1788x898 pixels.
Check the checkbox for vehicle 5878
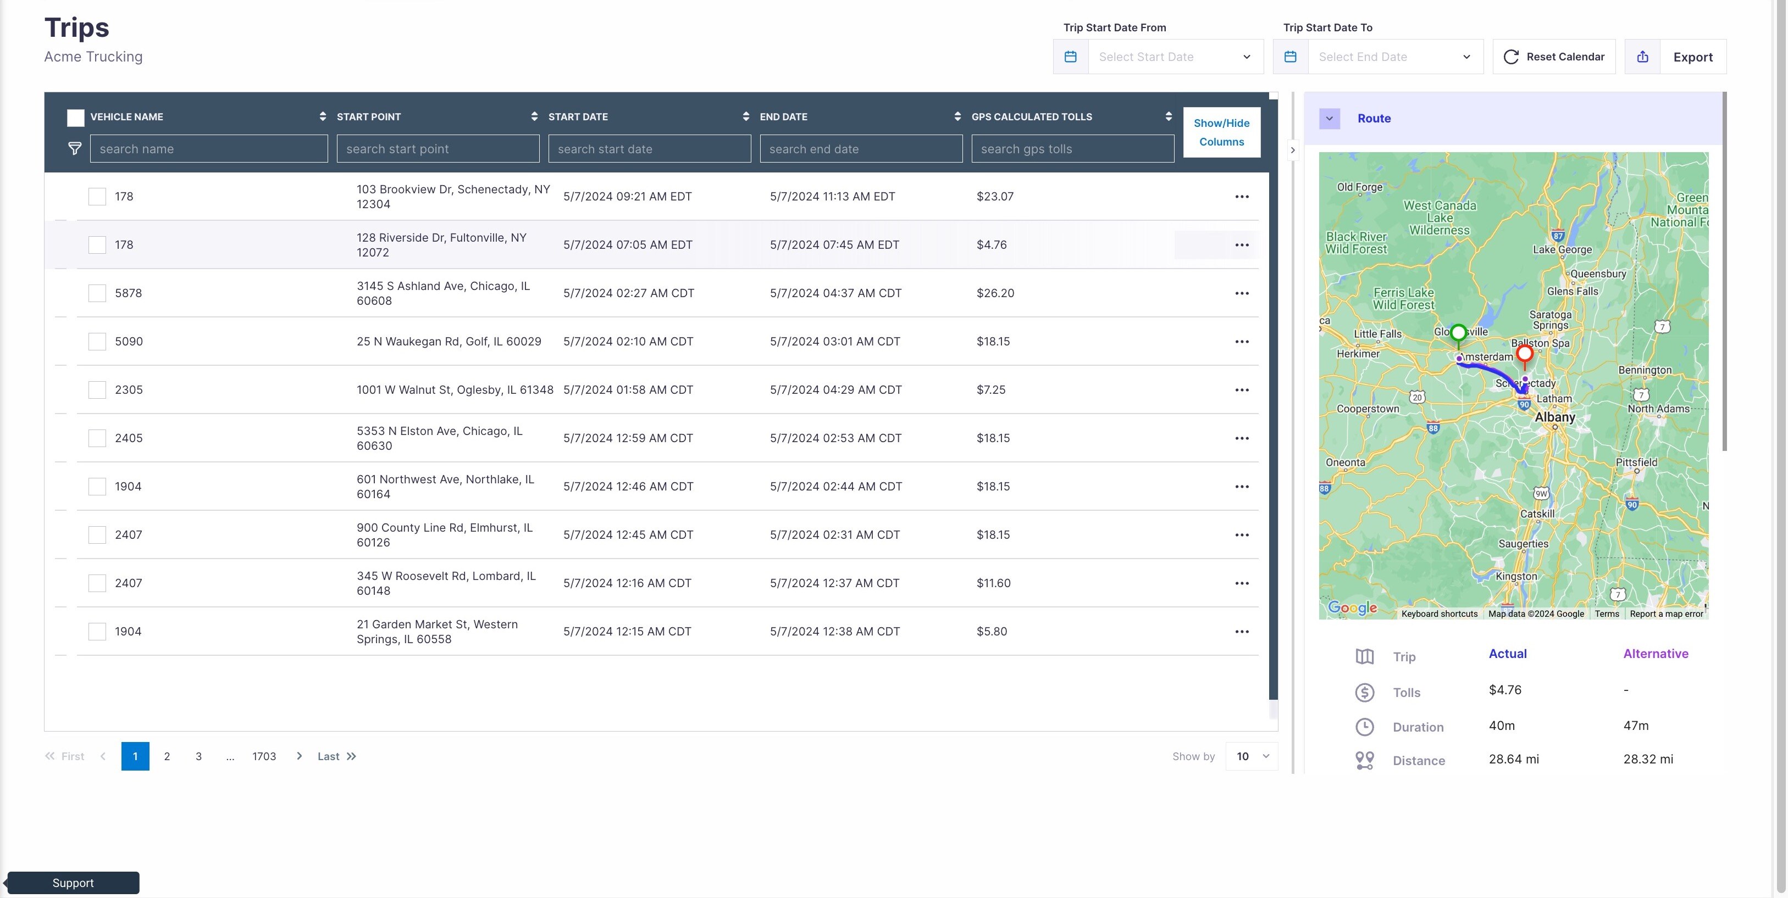97,293
